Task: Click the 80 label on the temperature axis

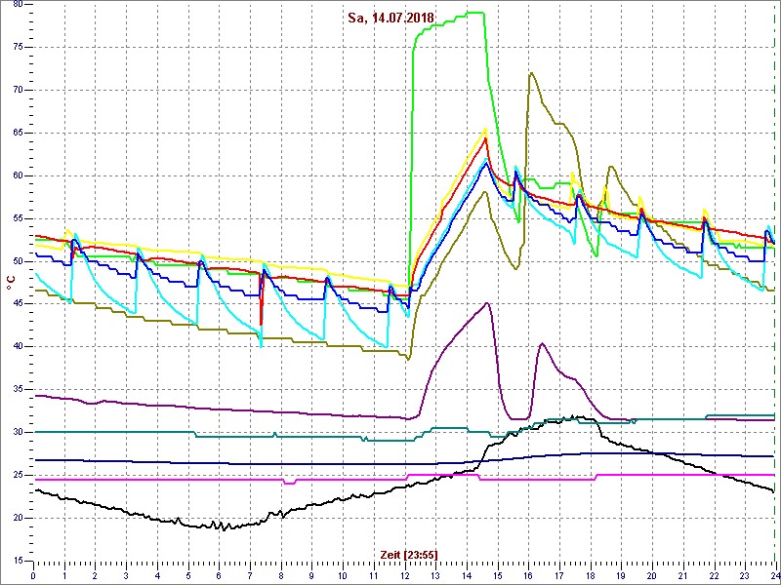Action: pos(17,5)
